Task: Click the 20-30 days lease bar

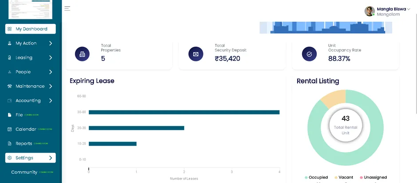Action: (137, 128)
